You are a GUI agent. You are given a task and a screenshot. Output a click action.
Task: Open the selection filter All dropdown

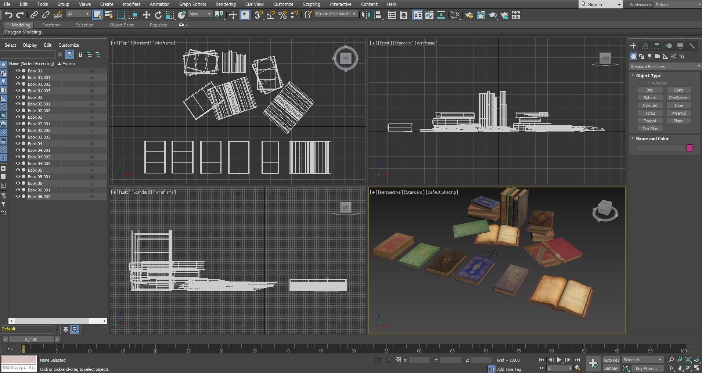[78, 14]
